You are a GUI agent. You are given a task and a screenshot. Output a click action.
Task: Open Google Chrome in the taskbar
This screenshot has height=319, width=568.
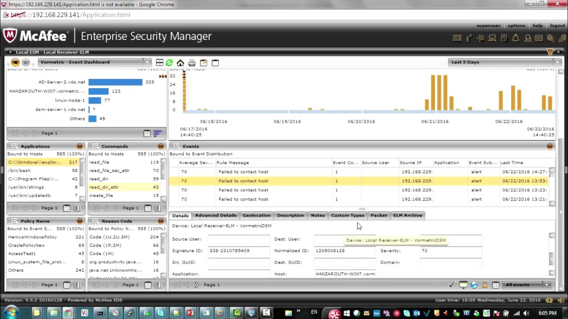tap(68, 313)
